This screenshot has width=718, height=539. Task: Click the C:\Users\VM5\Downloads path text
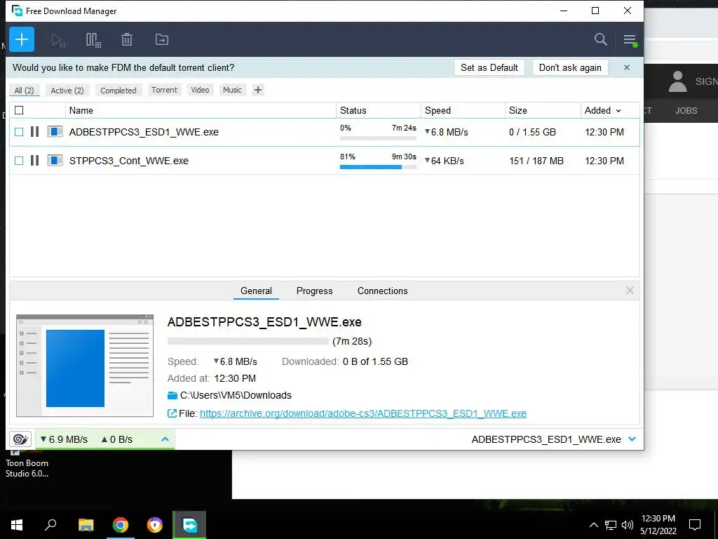236,395
